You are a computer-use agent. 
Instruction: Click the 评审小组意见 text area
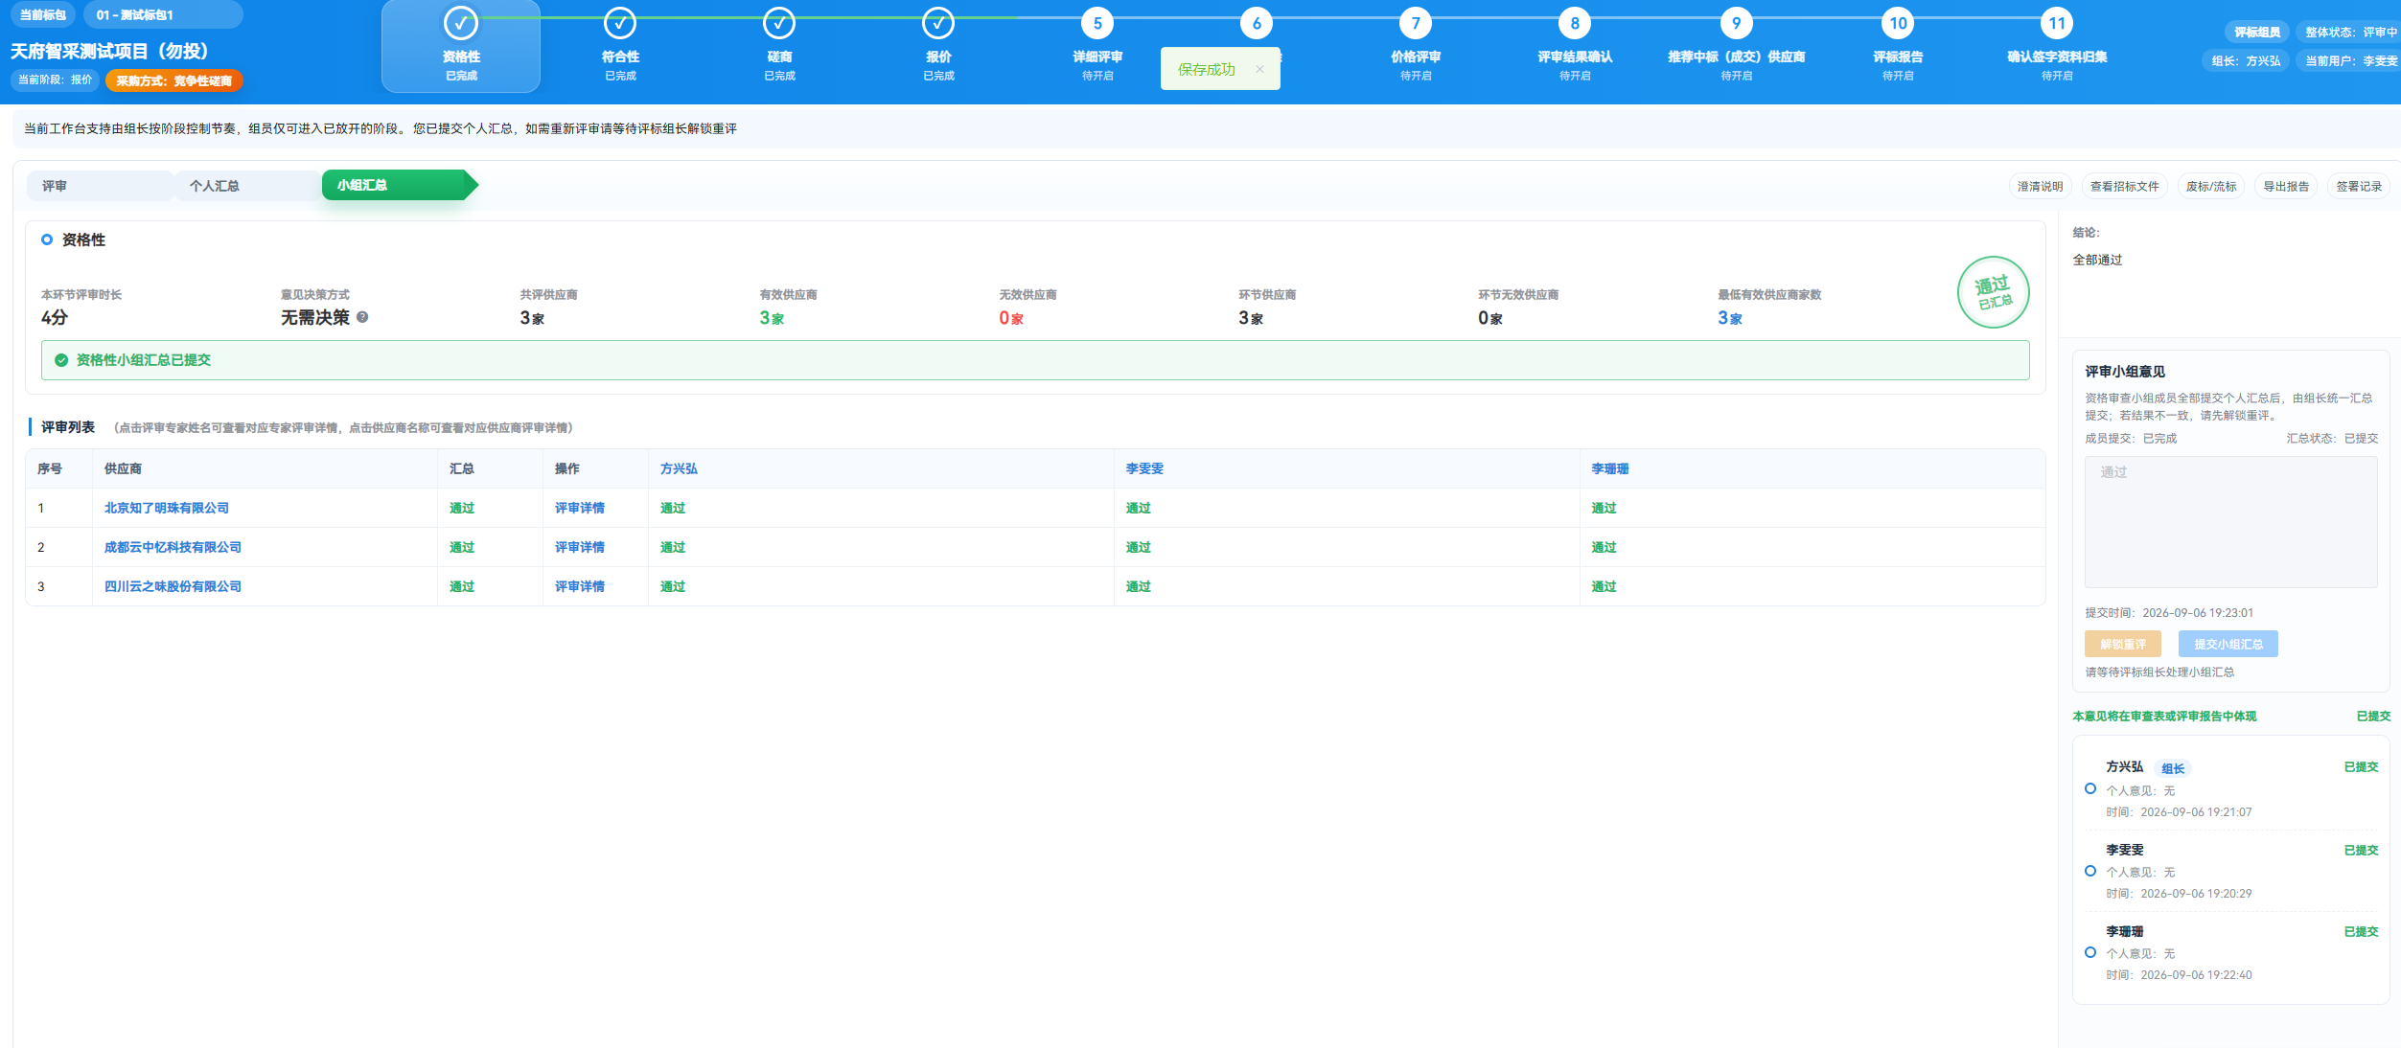[x=2230, y=522]
